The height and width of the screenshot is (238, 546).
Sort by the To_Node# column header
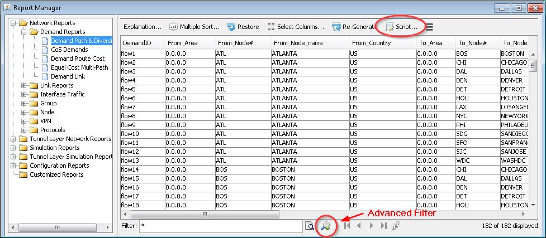point(477,43)
